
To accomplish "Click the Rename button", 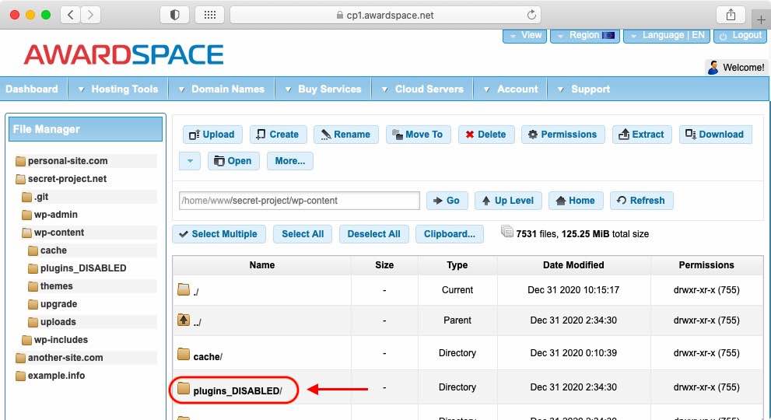I will pyautogui.click(x=345, y=135).
